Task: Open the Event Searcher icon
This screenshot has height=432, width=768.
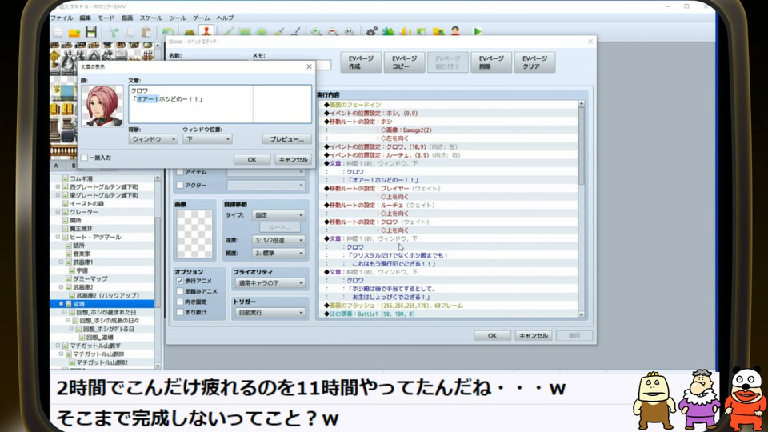Action: [422, 32]
